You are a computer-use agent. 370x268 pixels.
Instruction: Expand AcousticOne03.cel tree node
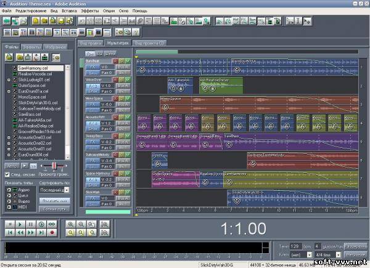(9, 137)
